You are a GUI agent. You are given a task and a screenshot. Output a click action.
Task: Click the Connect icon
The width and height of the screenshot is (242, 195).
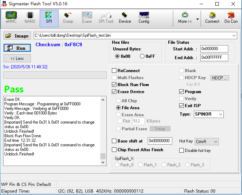click(x=212, y=18)
